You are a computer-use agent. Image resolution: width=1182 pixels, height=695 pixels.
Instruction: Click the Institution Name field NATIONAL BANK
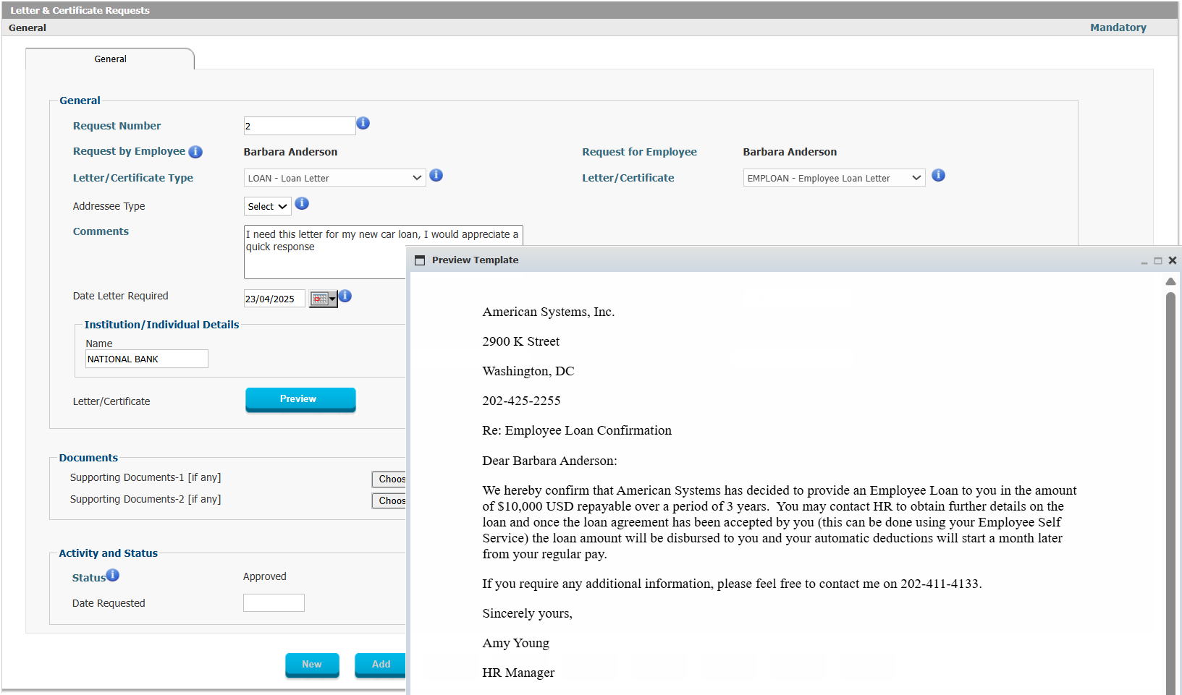click(x=147, y=359)
